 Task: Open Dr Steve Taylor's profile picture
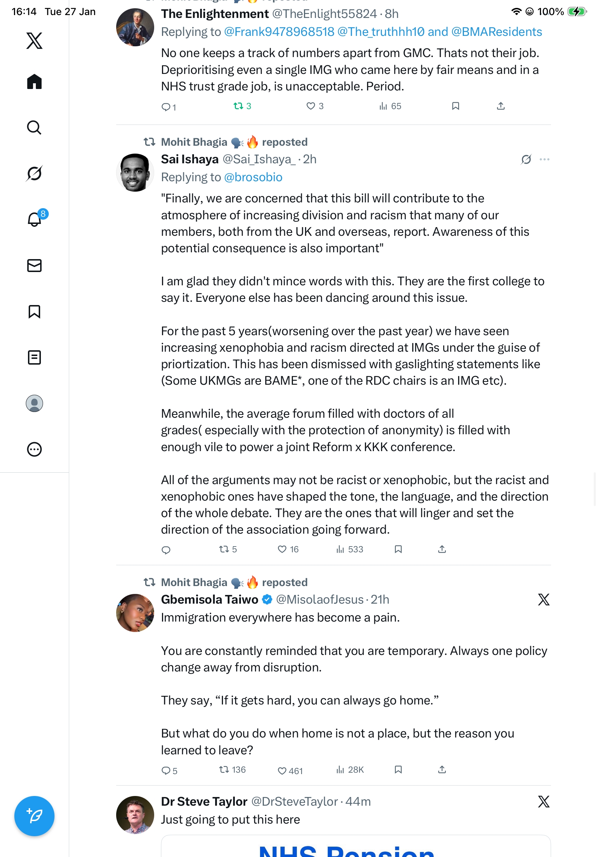coord(135,814)
